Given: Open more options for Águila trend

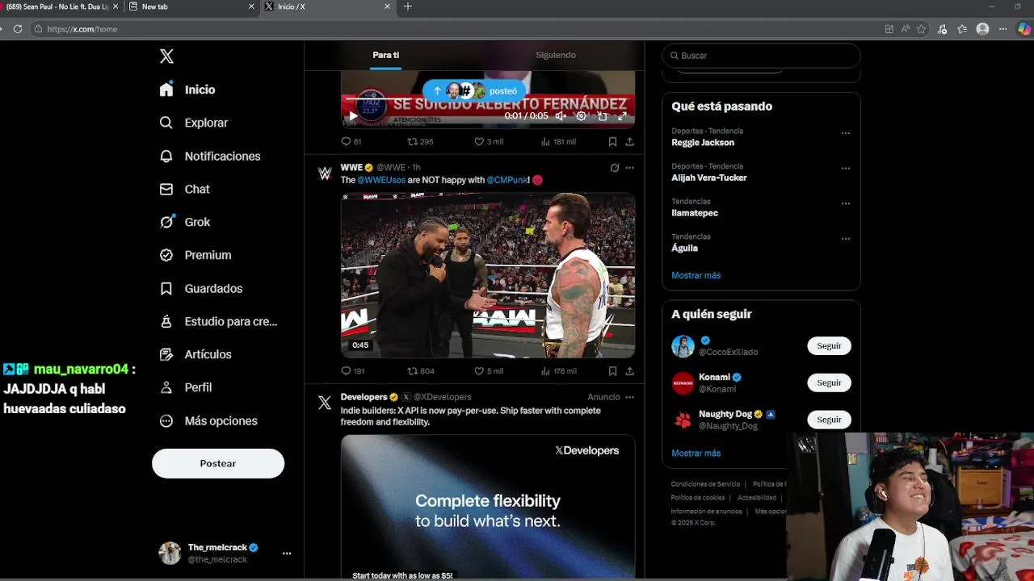Looking at the screenshot, I should pyautogui.click(x=846, y=239).
